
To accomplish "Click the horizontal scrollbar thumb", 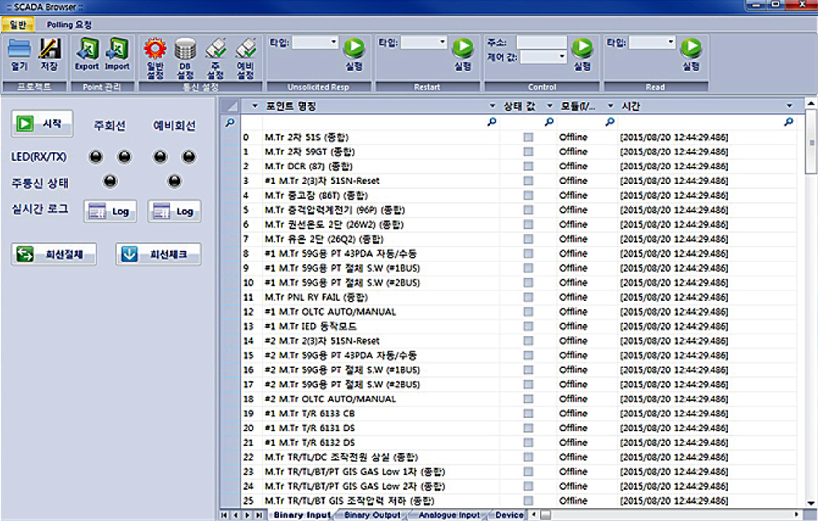I will 546,514.
